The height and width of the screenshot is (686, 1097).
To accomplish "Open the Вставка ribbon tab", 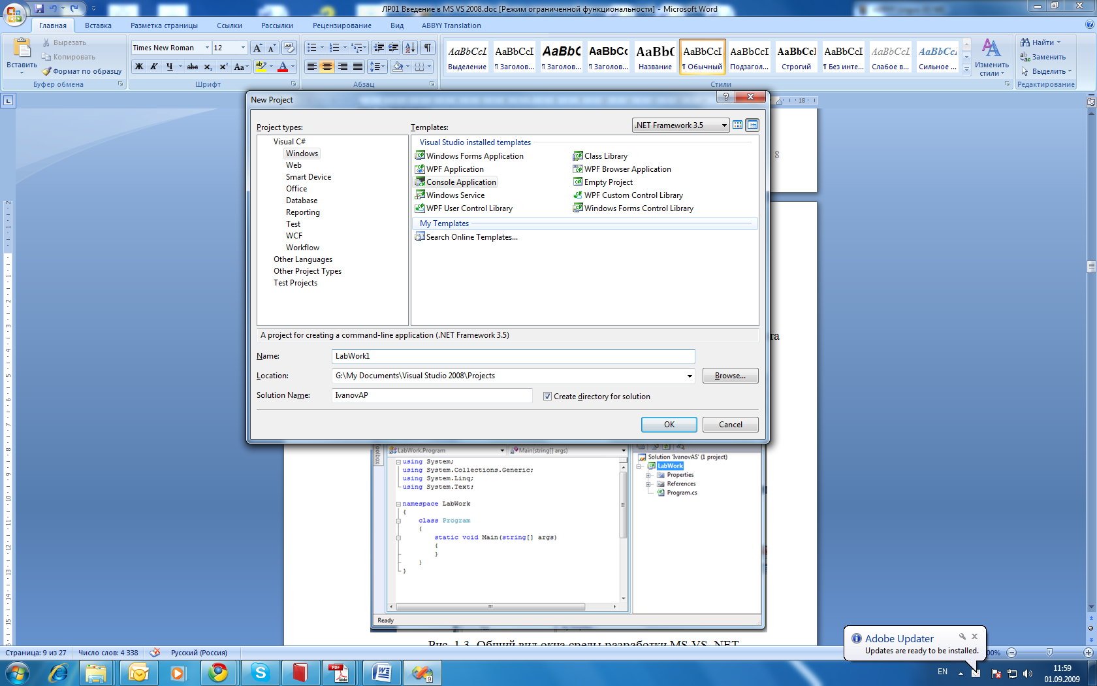I will [98, 25].
